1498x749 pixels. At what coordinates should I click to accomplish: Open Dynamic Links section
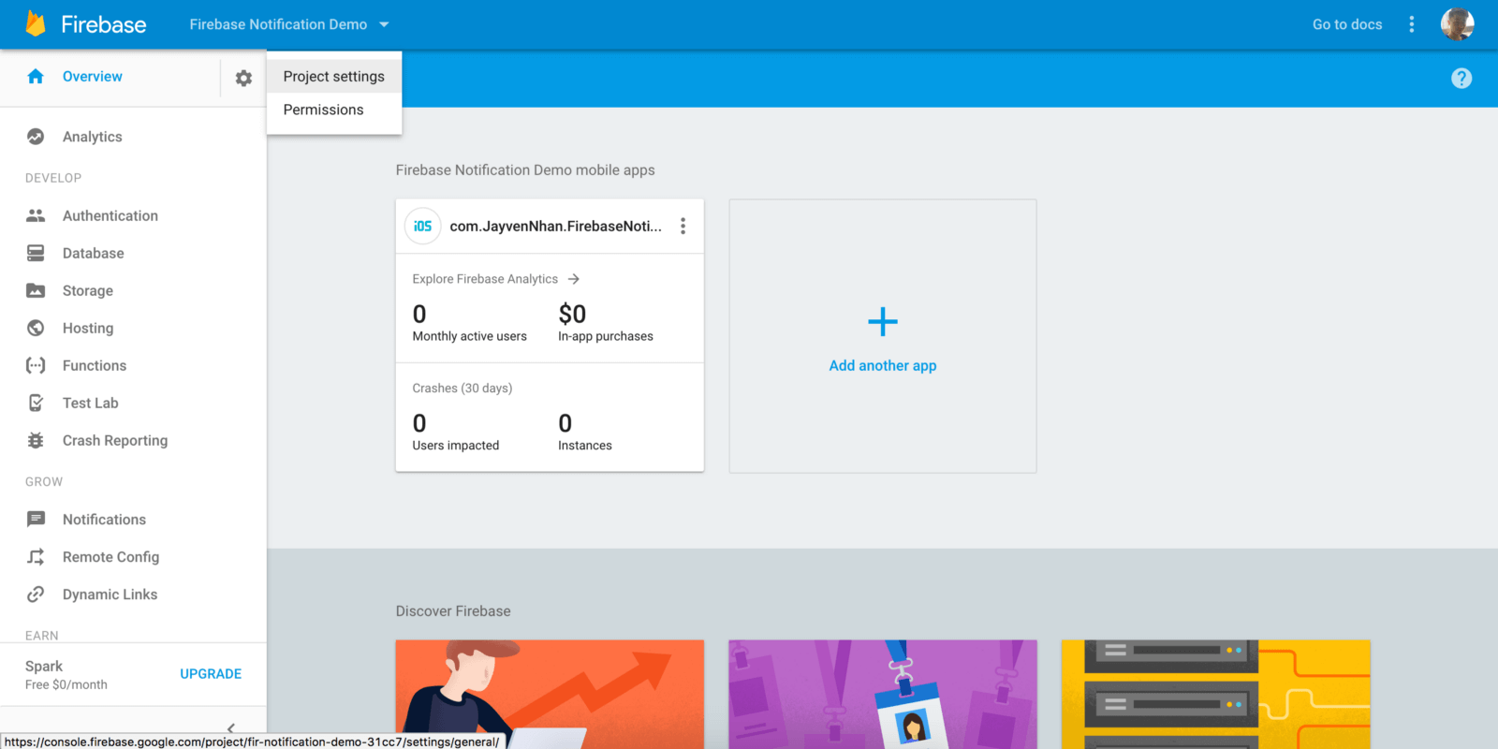pyautogui.click(x=110, y=595)
